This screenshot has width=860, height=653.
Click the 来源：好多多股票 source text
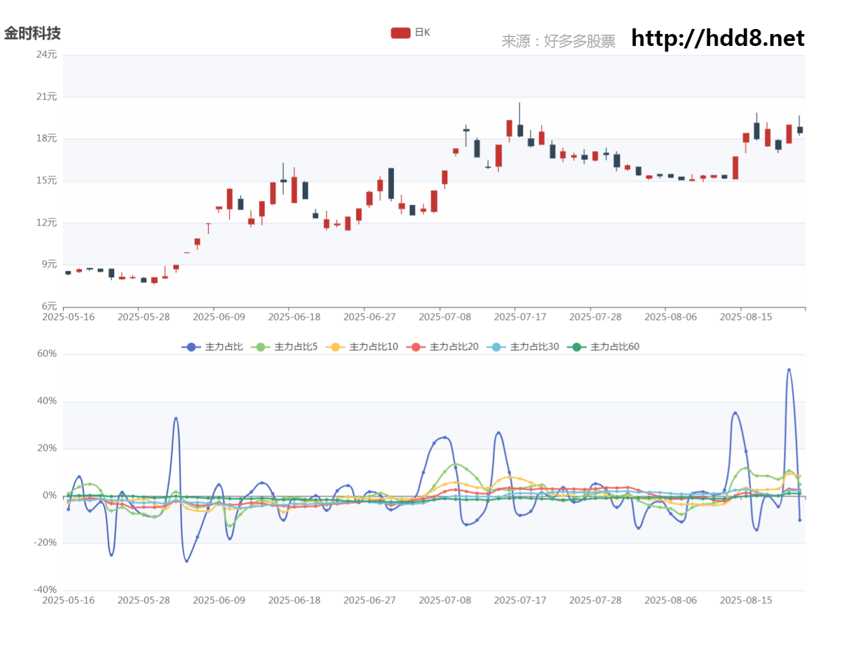pyautogui.click(x=558, y=42)
